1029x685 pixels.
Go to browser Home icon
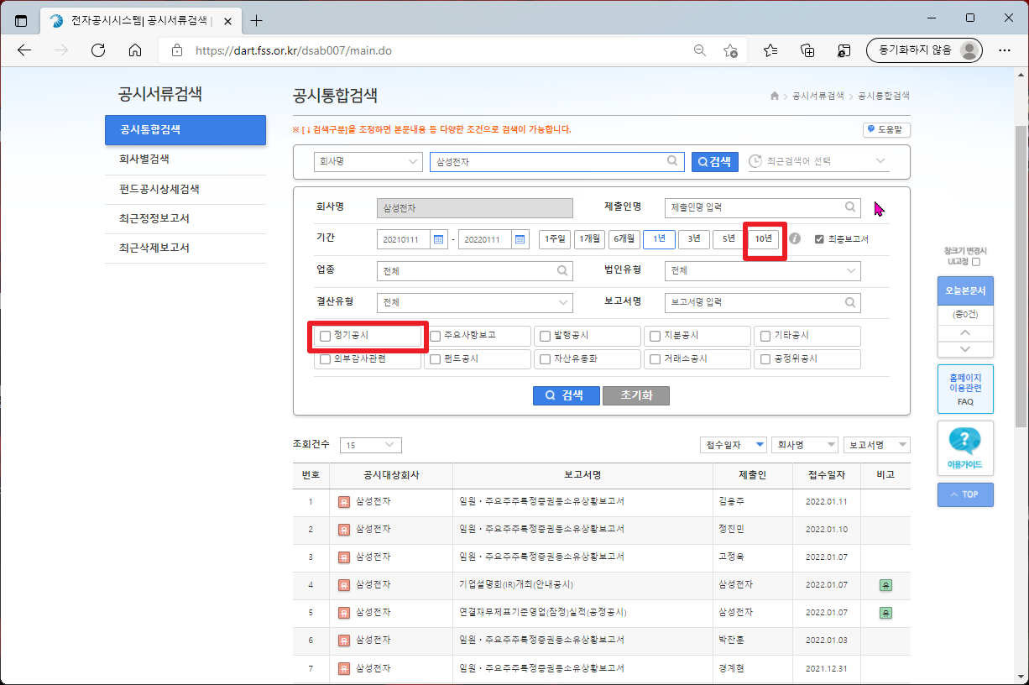coord(135,50)
